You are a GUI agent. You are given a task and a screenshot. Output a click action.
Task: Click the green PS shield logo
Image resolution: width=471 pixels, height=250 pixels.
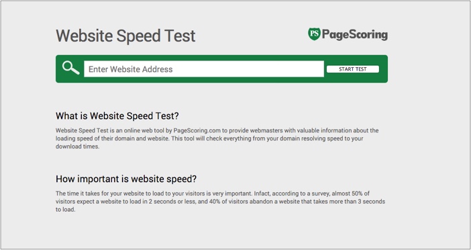tap(314, 34)
